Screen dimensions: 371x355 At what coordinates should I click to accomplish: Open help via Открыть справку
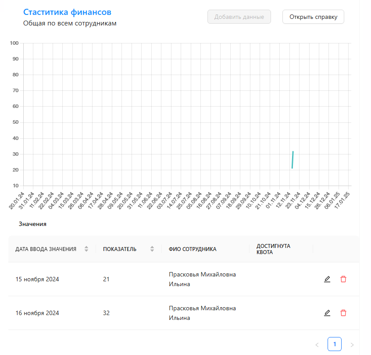click(x=313, y=17)
